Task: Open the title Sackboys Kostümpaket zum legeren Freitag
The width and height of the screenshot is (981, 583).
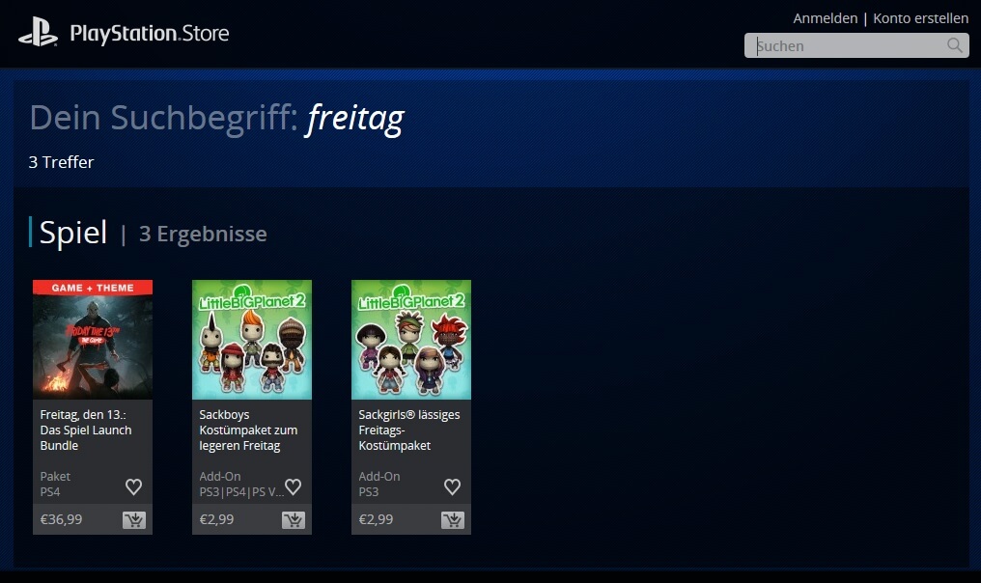Action: [x=248, y=430]
